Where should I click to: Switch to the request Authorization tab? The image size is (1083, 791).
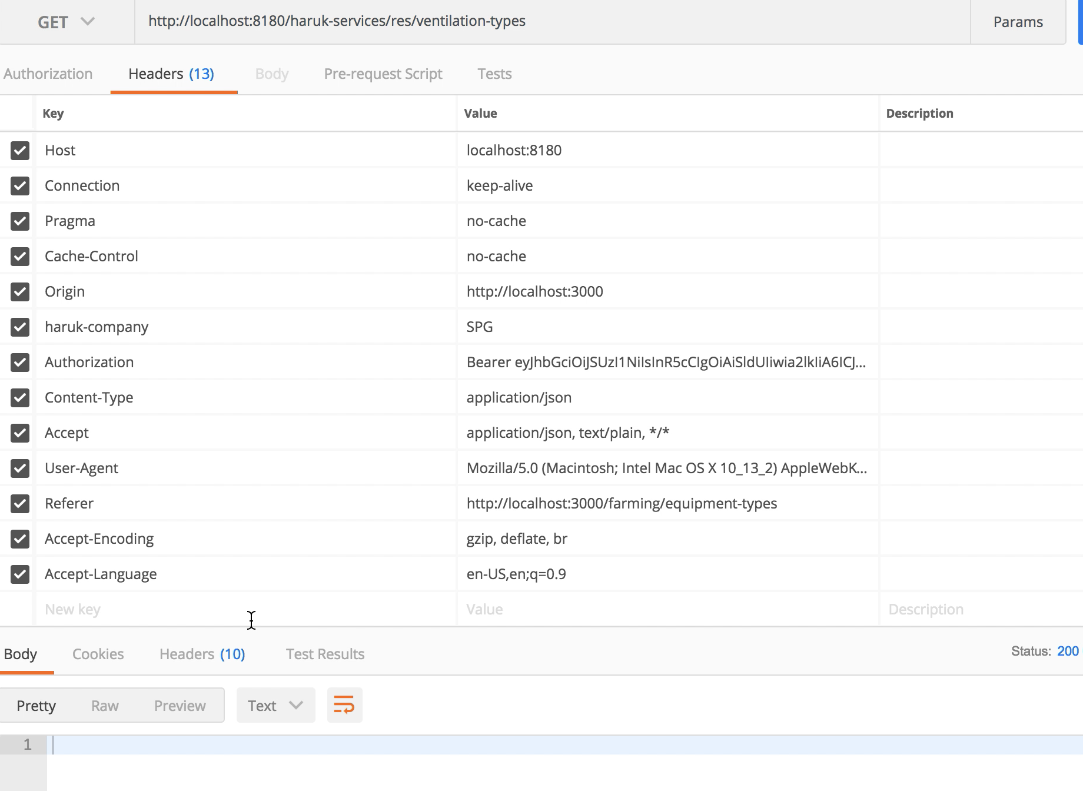point(48,74)
